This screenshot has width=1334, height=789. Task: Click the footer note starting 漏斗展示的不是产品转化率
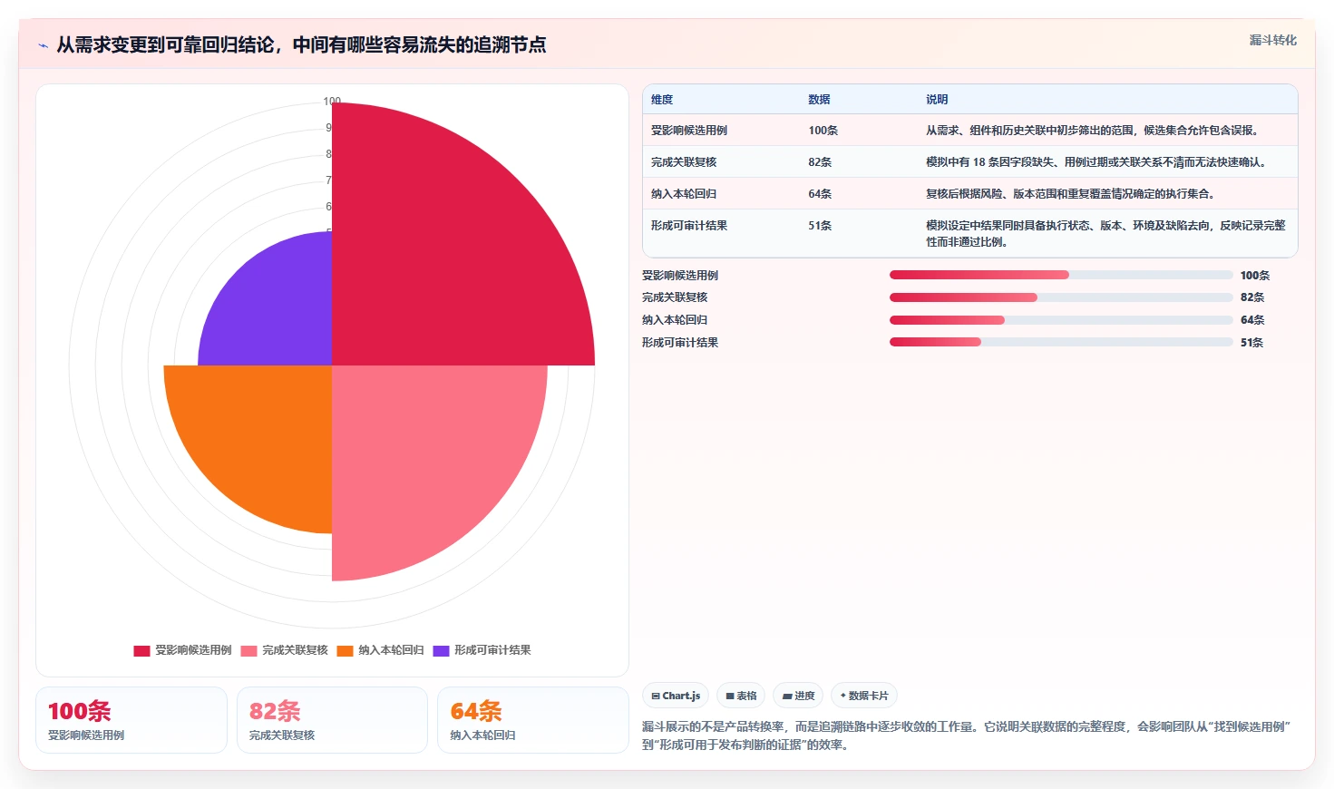tap(967, 735)
